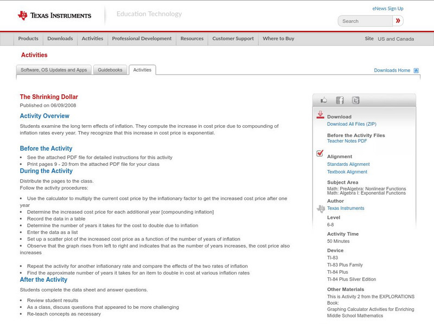
Task: Click The Shrinking Dollar title
Action: [49, 97]
